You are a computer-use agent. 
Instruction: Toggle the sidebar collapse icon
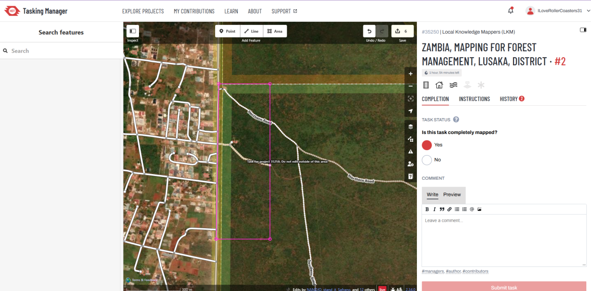click(583, 30)
